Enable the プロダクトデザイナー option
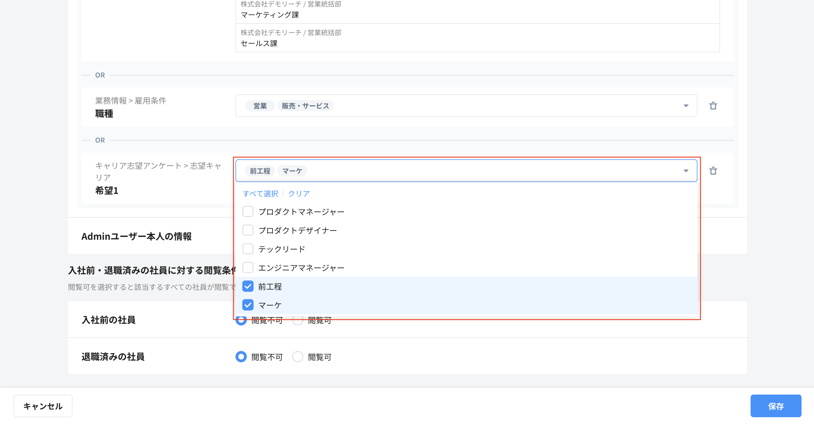The height and width of the screenshot is (424, 814). (x=248, y=230)
